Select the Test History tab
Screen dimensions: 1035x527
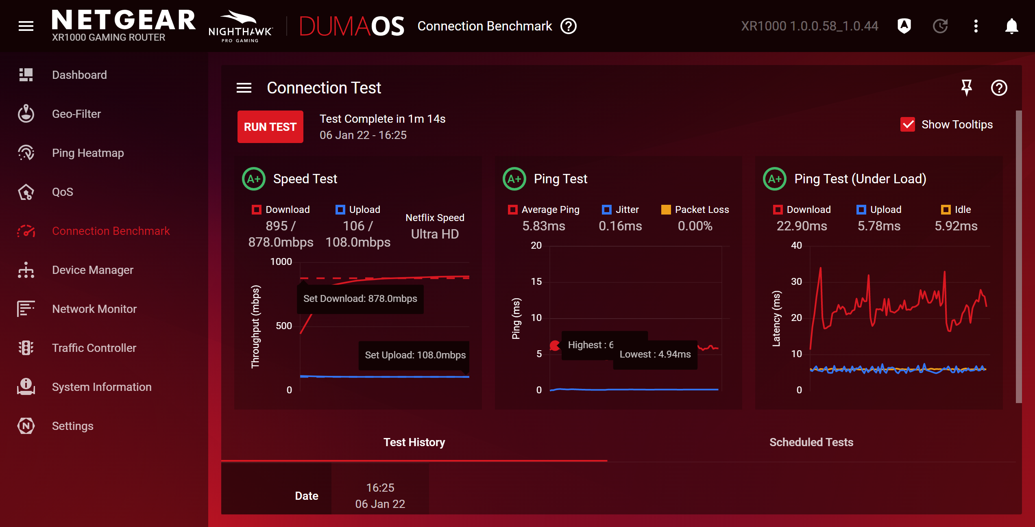(414, 442)
